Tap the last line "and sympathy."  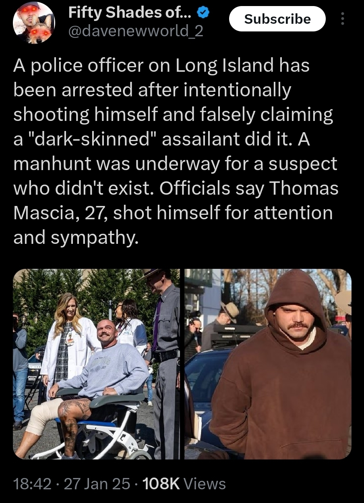[x=77, y=238]
